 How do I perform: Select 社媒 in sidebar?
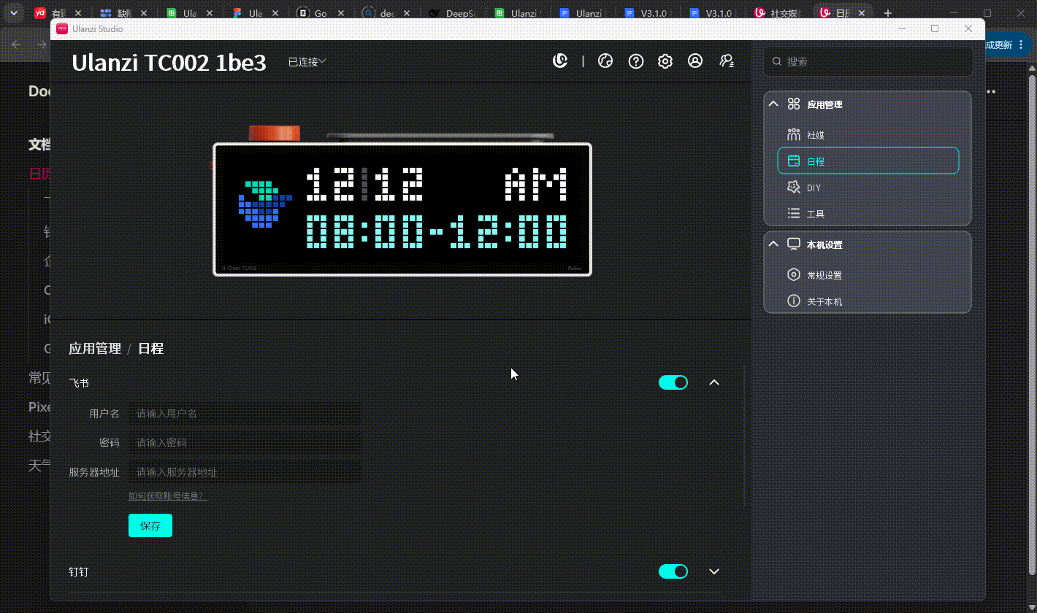pos(868,135)
